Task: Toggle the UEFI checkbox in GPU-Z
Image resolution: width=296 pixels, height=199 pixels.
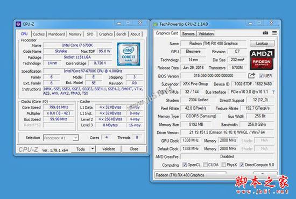Action: [x=261, y=76]
